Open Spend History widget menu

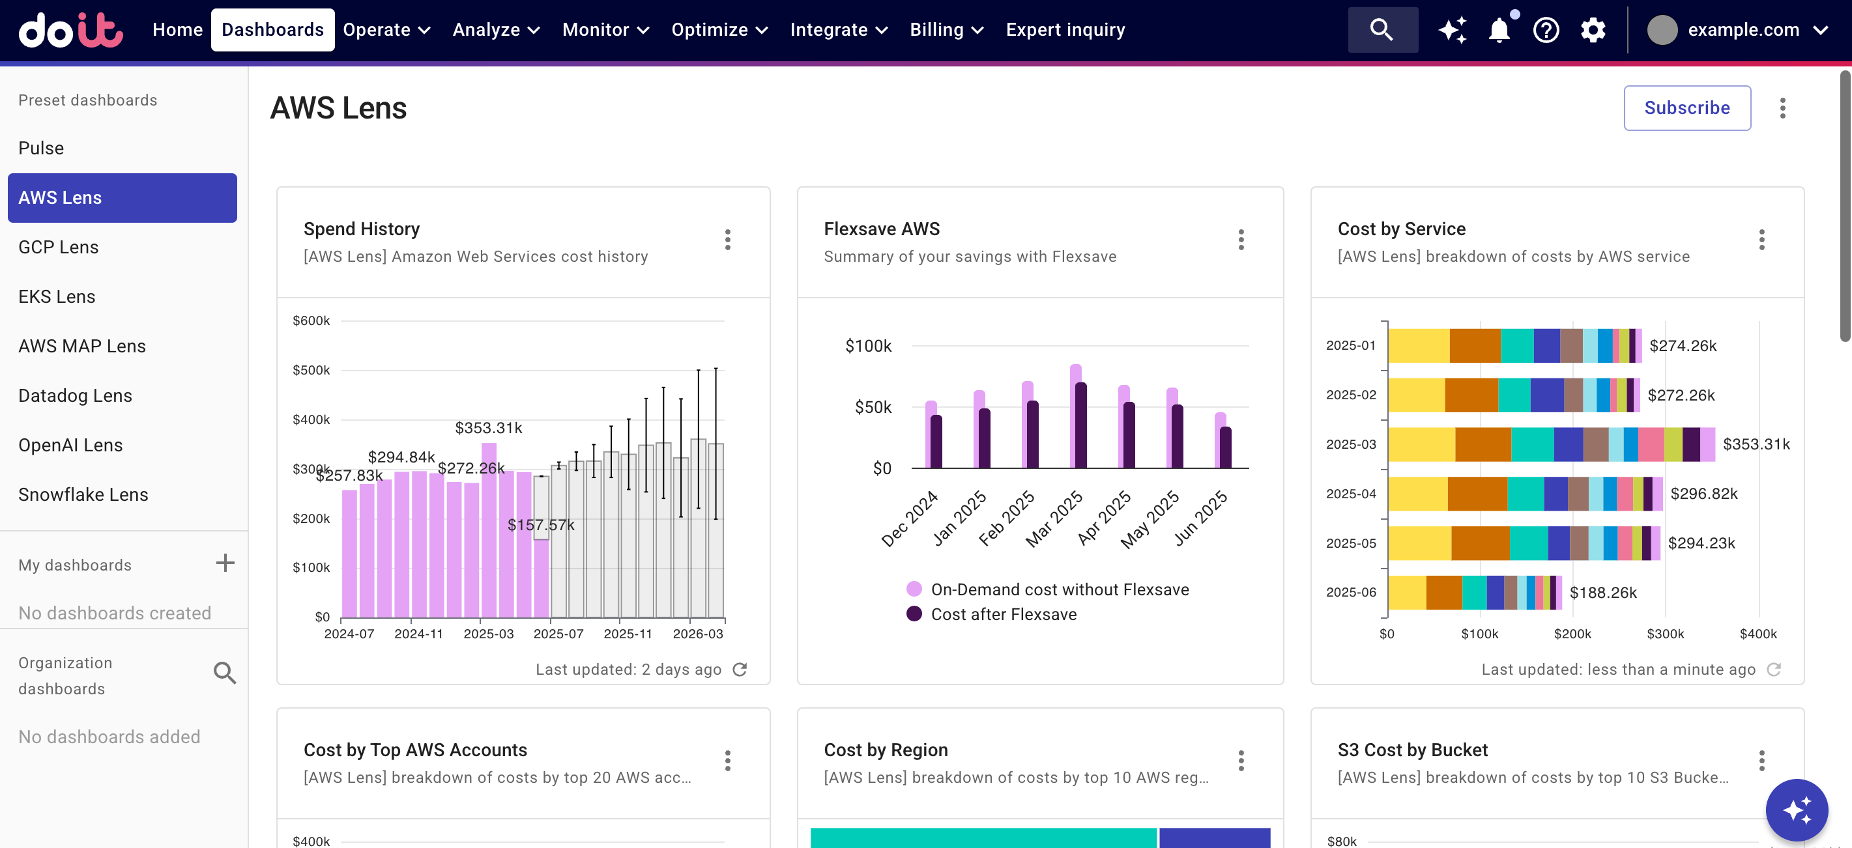[727, 240]
